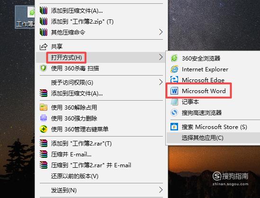This screenshot has width=260, height=198.
Task: Select 搜索 Microsoft Store (S)
Action: pos(213,127)
